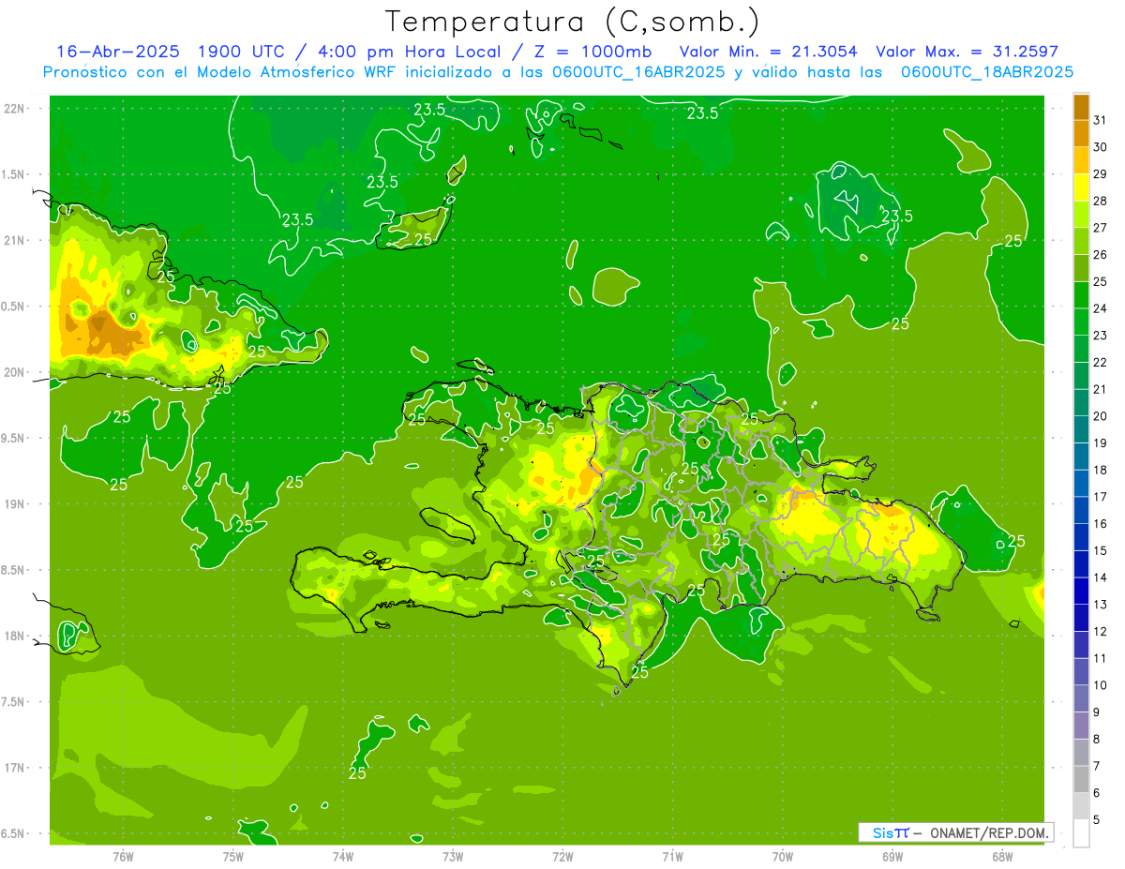Click the legend swatch between 30 and 31
The width and height of the screenshot is (1125, 869).
(x=1081, y=134)
